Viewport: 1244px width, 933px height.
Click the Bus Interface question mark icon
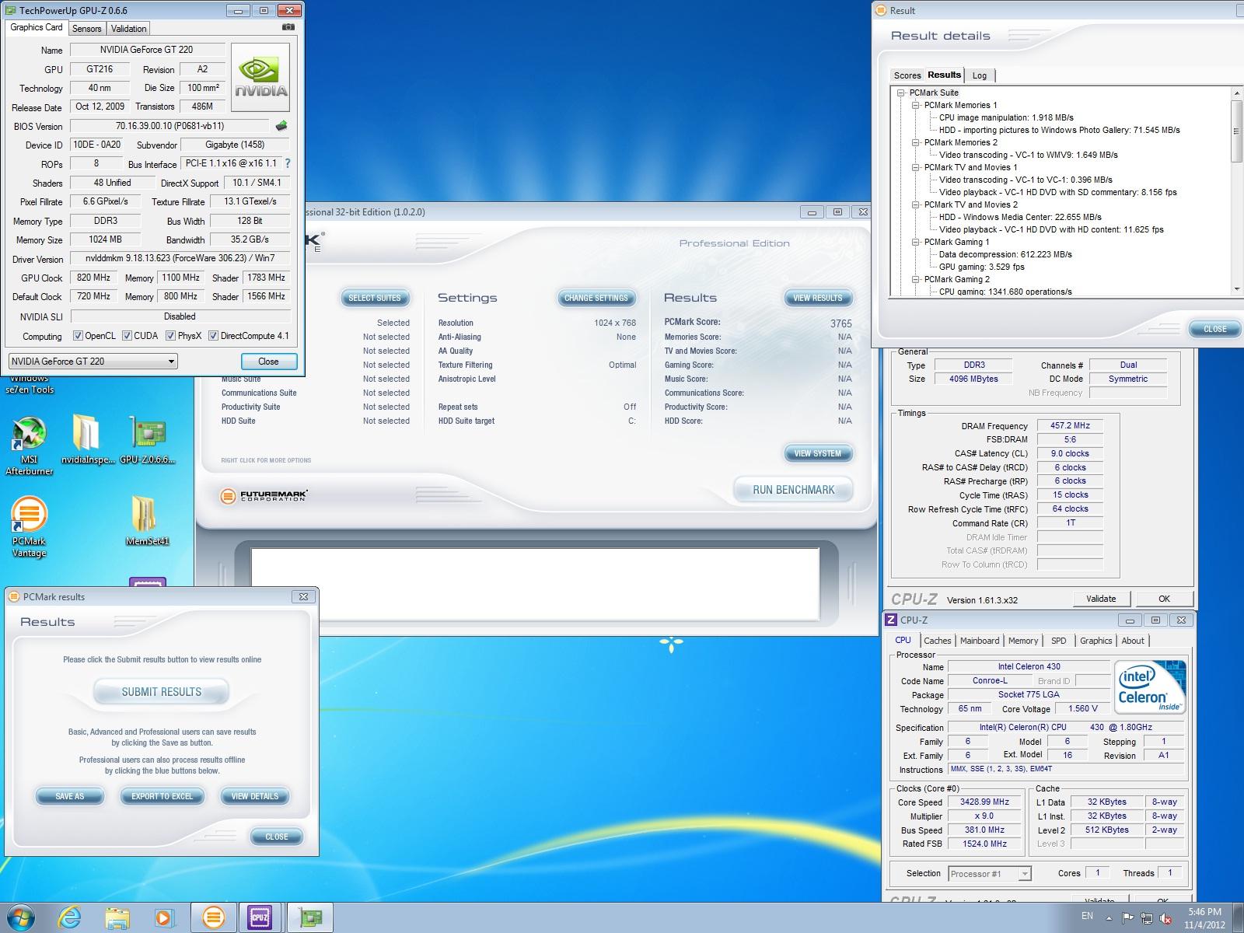pyautogui.click(x=288, y=164)
